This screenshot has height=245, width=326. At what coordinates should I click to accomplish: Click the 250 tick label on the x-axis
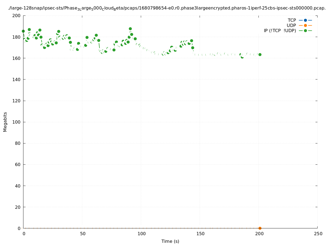[x=318, y=234]
